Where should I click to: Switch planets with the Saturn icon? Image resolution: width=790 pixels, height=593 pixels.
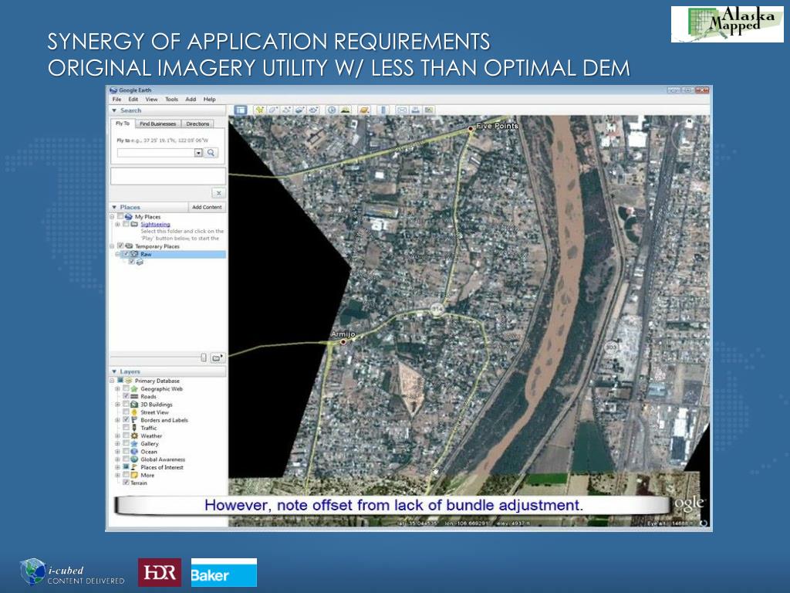click(364, 110)
